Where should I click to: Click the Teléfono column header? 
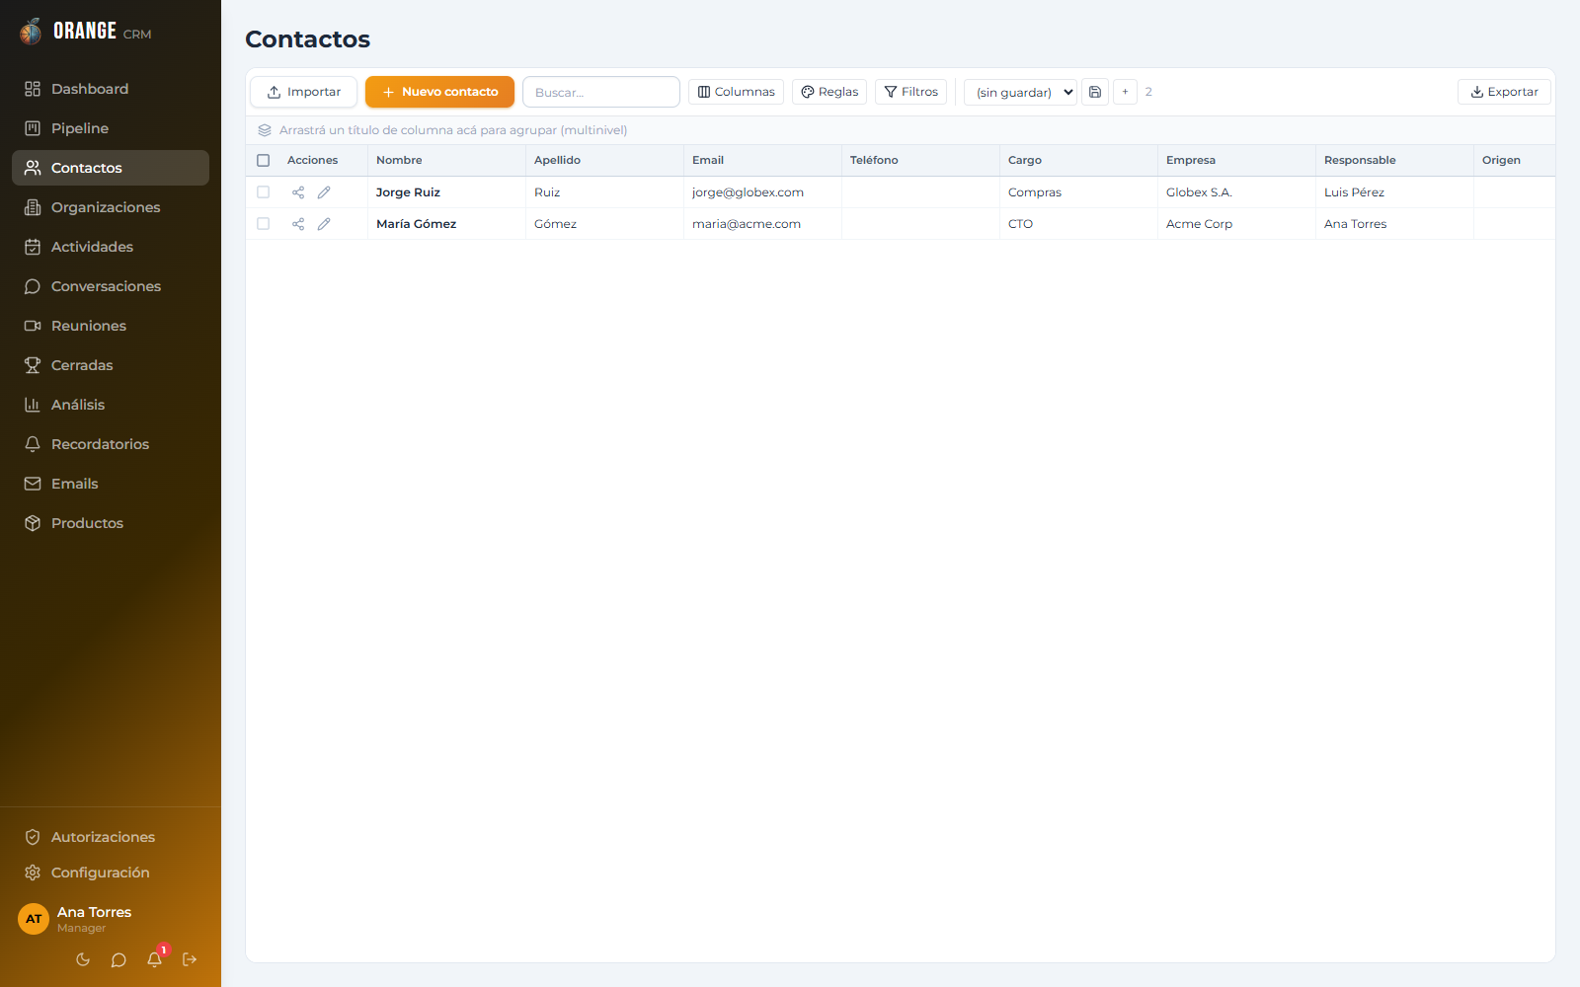click(x=920, y=160)
